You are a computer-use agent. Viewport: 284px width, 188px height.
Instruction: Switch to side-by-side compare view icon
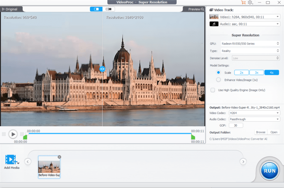pos(108,9)
